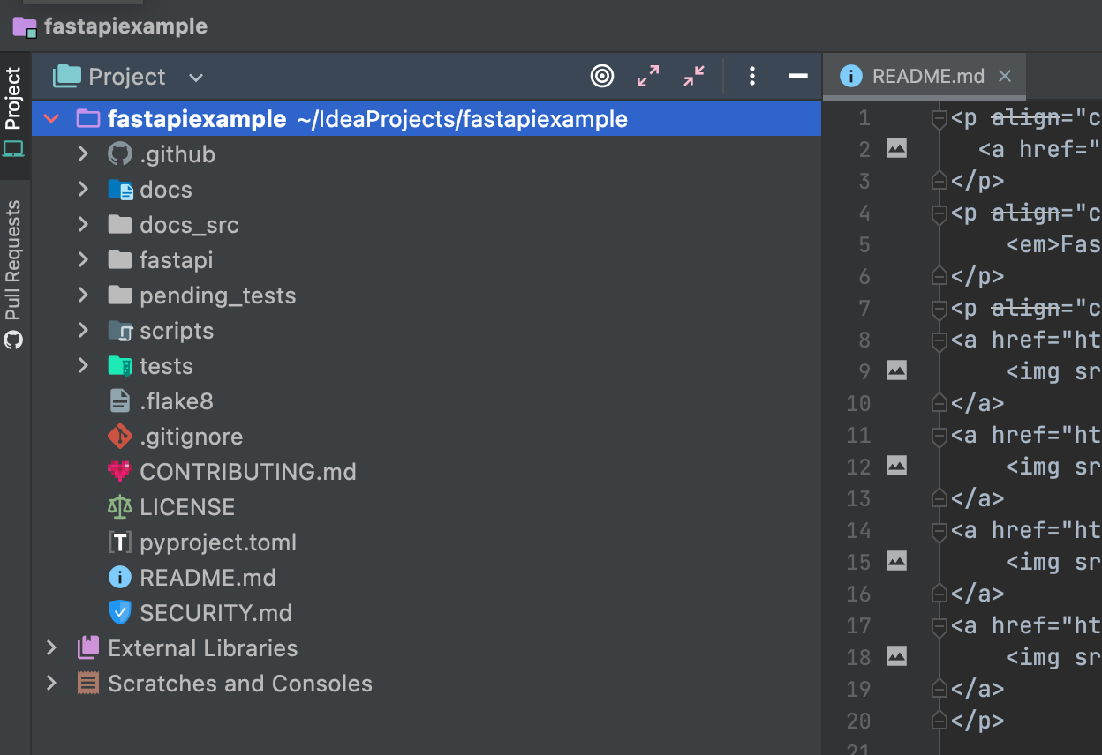Click the scripts folder scroll icon
Viewport: 1102px width, 755px height.
click(120, 331)
